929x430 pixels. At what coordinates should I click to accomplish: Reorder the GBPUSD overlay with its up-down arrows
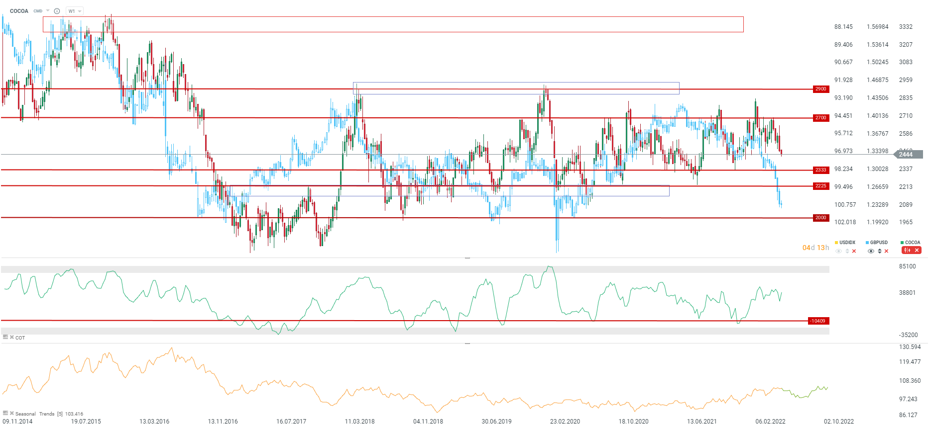pyautogui.click(x=879, y=251)
